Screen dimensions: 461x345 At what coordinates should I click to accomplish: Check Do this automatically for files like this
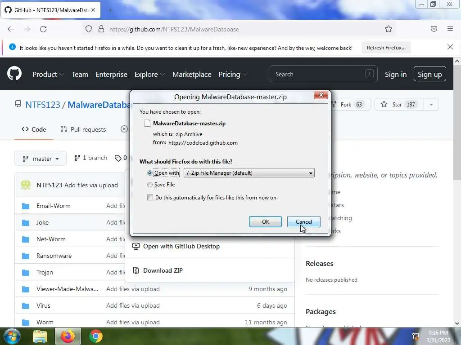pyautogui.click(x=150, y=198)
